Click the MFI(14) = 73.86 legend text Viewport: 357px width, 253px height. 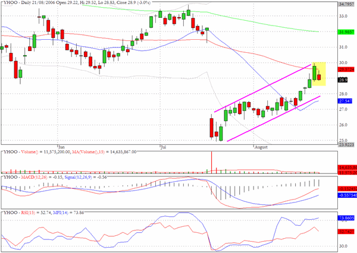[68, 213]
